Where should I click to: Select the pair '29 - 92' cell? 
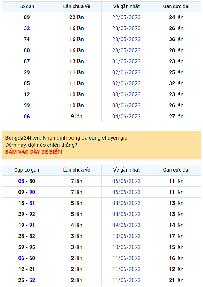[x=27, y=214]
